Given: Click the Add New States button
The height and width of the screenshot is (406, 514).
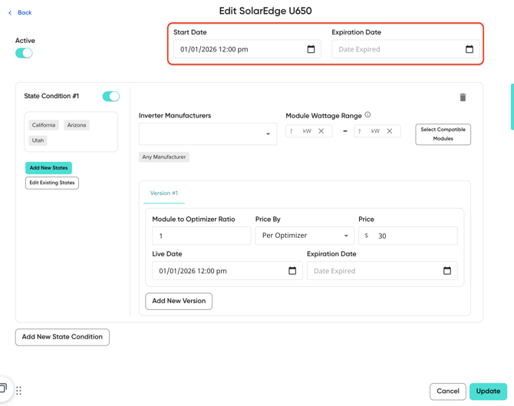Looking at the screenshot, I should [48, 168].
